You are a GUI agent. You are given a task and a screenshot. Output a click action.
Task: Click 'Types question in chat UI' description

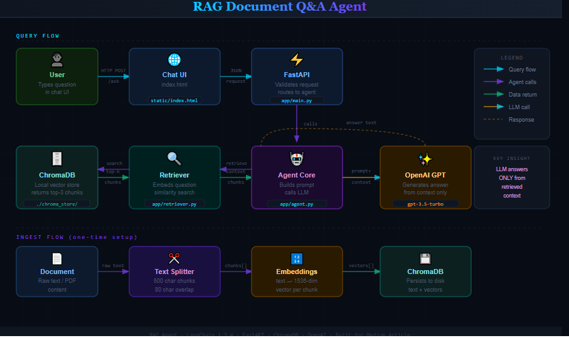[x=57, y=88]
